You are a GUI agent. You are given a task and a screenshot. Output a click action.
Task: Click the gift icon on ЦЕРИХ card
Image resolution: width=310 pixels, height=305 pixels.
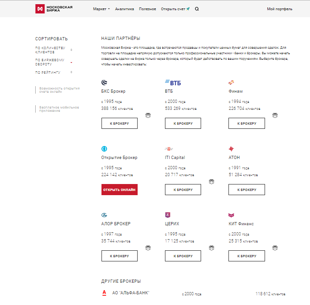[212, 248]
